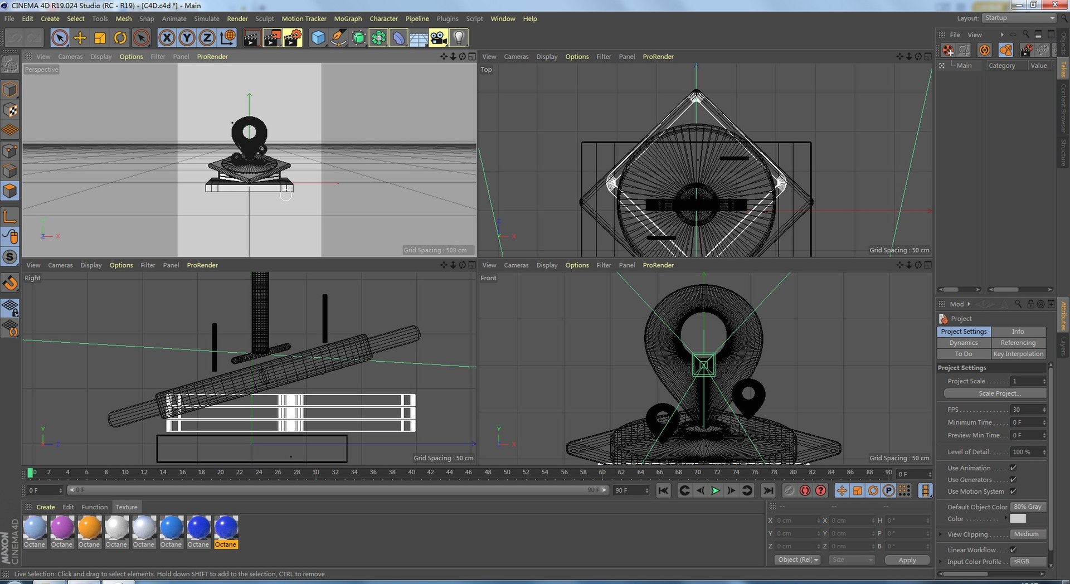Add a Light object icon
The width and height of the screenshot is (1070, 584).
coord(459,38)
